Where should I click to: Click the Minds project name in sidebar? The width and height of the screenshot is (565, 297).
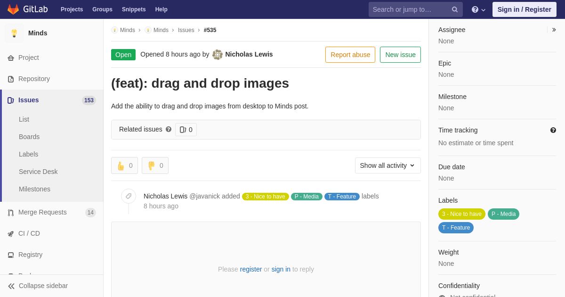[38, 33]
